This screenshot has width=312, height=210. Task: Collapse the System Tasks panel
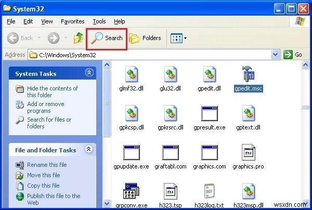pos(89,73)
